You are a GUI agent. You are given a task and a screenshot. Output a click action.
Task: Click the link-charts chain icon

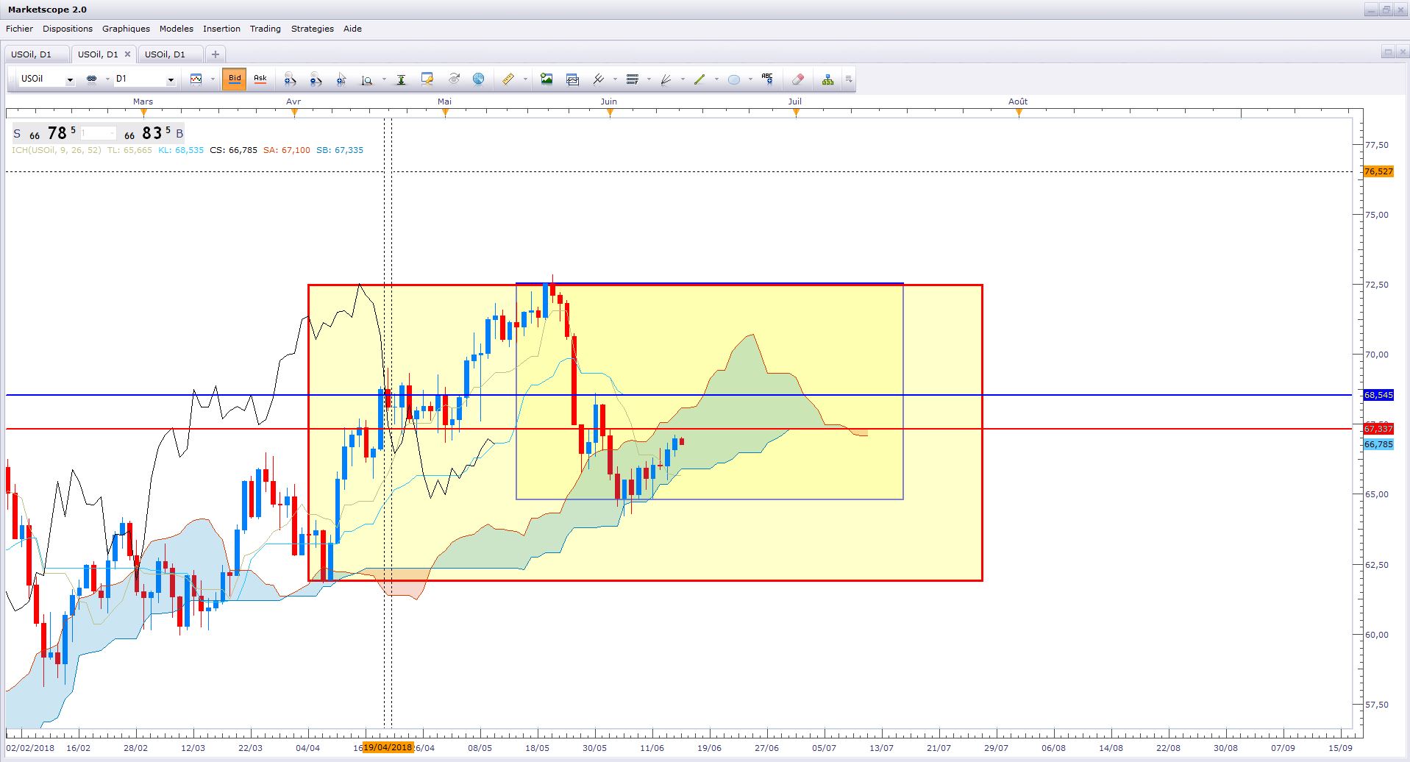(92, 79)
